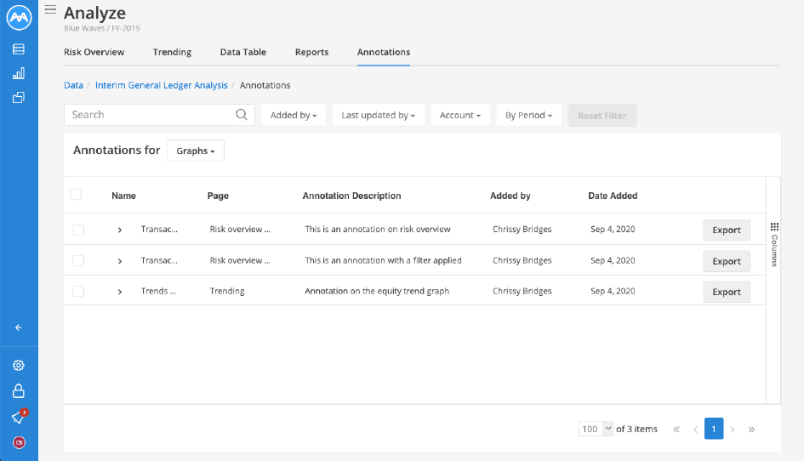Open the 100 page size dropdown
Image resolution: width=804 pixels, height=461 pixels.
click(596, 429)
